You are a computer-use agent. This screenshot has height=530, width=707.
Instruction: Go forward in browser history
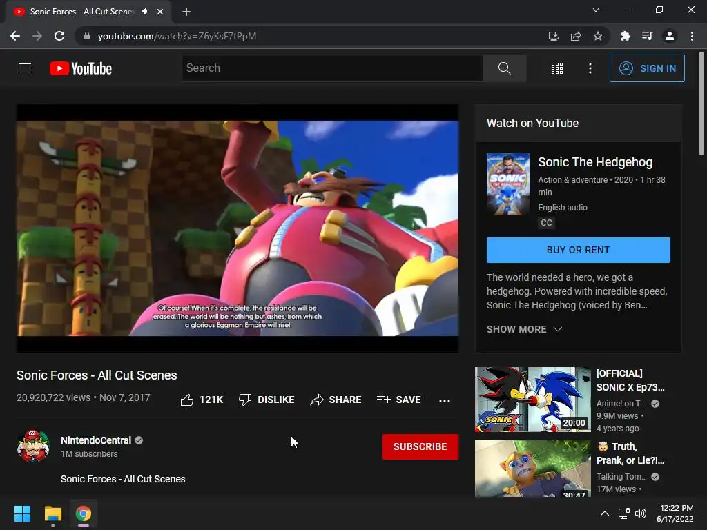(37, 36)
